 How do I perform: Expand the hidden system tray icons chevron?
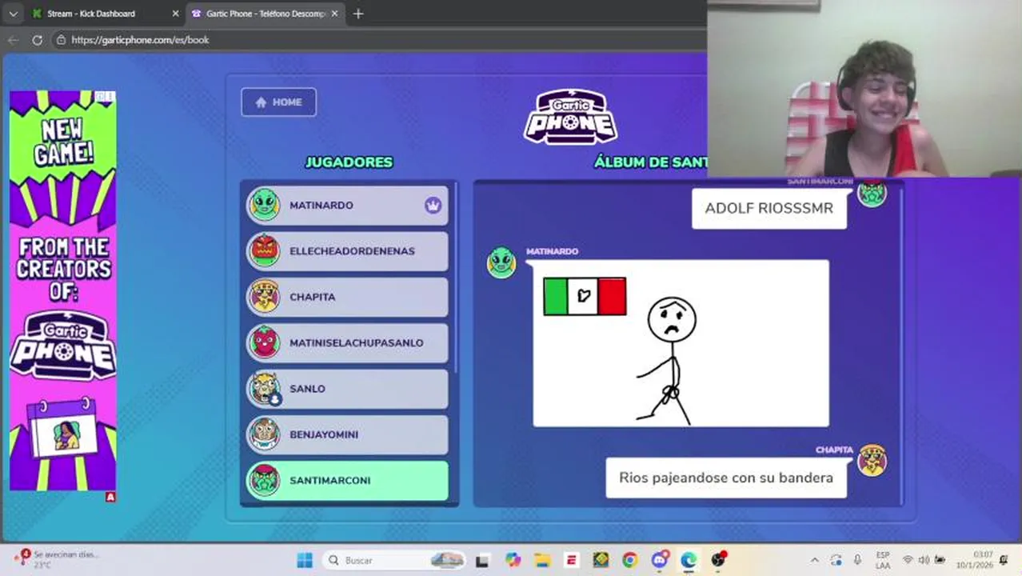[814, 560]
